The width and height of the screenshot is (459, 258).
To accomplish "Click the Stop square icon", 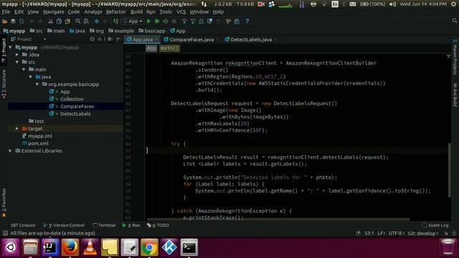I will point(174,21).
